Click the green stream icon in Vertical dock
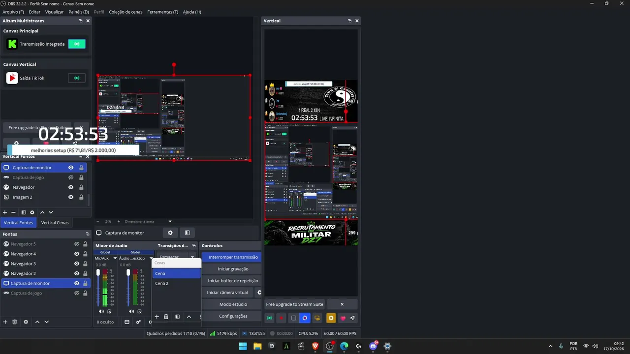The width and height of the screenshot is (630, 354). 269,318
